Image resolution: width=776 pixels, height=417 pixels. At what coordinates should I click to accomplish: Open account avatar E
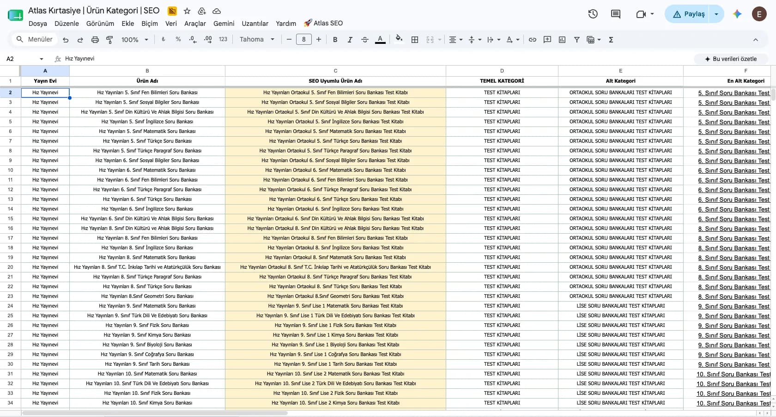(x=759, y=14)
